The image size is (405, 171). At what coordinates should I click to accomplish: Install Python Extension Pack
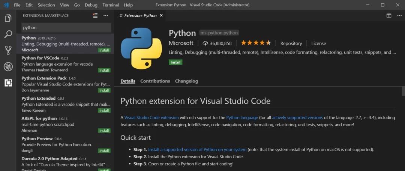pos(104,90)
